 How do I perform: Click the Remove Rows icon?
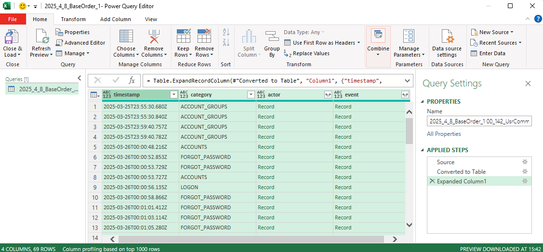click(x=204, y=36)
